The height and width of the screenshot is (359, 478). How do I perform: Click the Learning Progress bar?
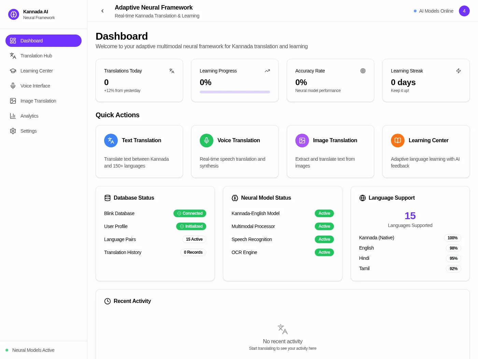tap(235, 92)
